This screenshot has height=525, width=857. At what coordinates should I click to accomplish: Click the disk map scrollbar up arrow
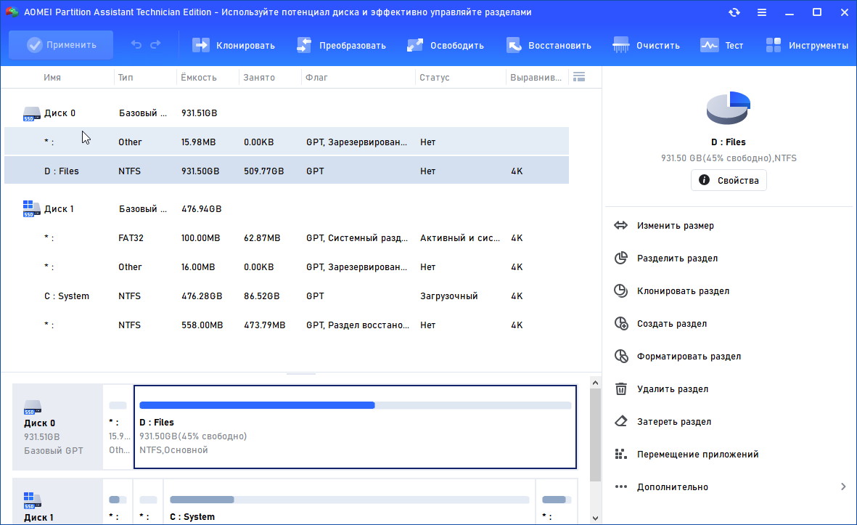pyautogui.click(x=595, y=383)
